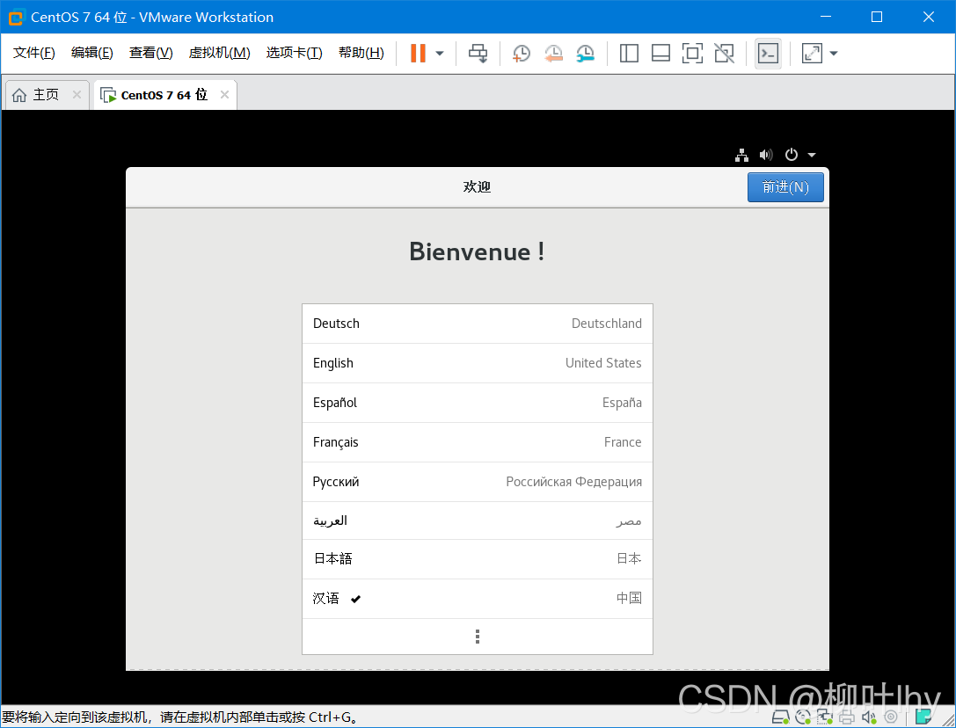Screen dimensions: 956x728
Task: Open the power options dropdown next to pause
Action: tap(440, 53)
